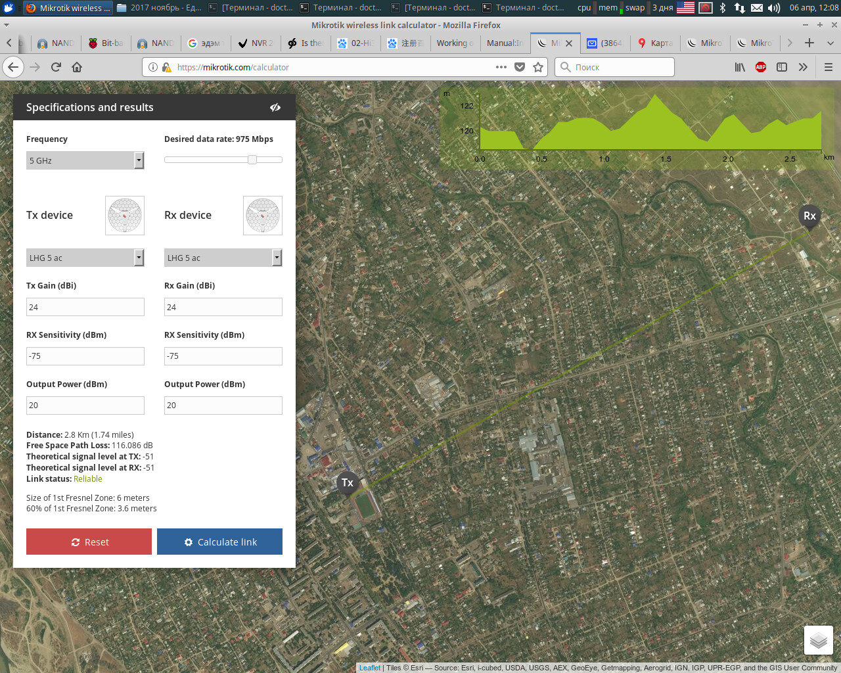Screen dimensions: 841x673
Task: Hide the Specifications and results panel
Action: pos(275,108)
